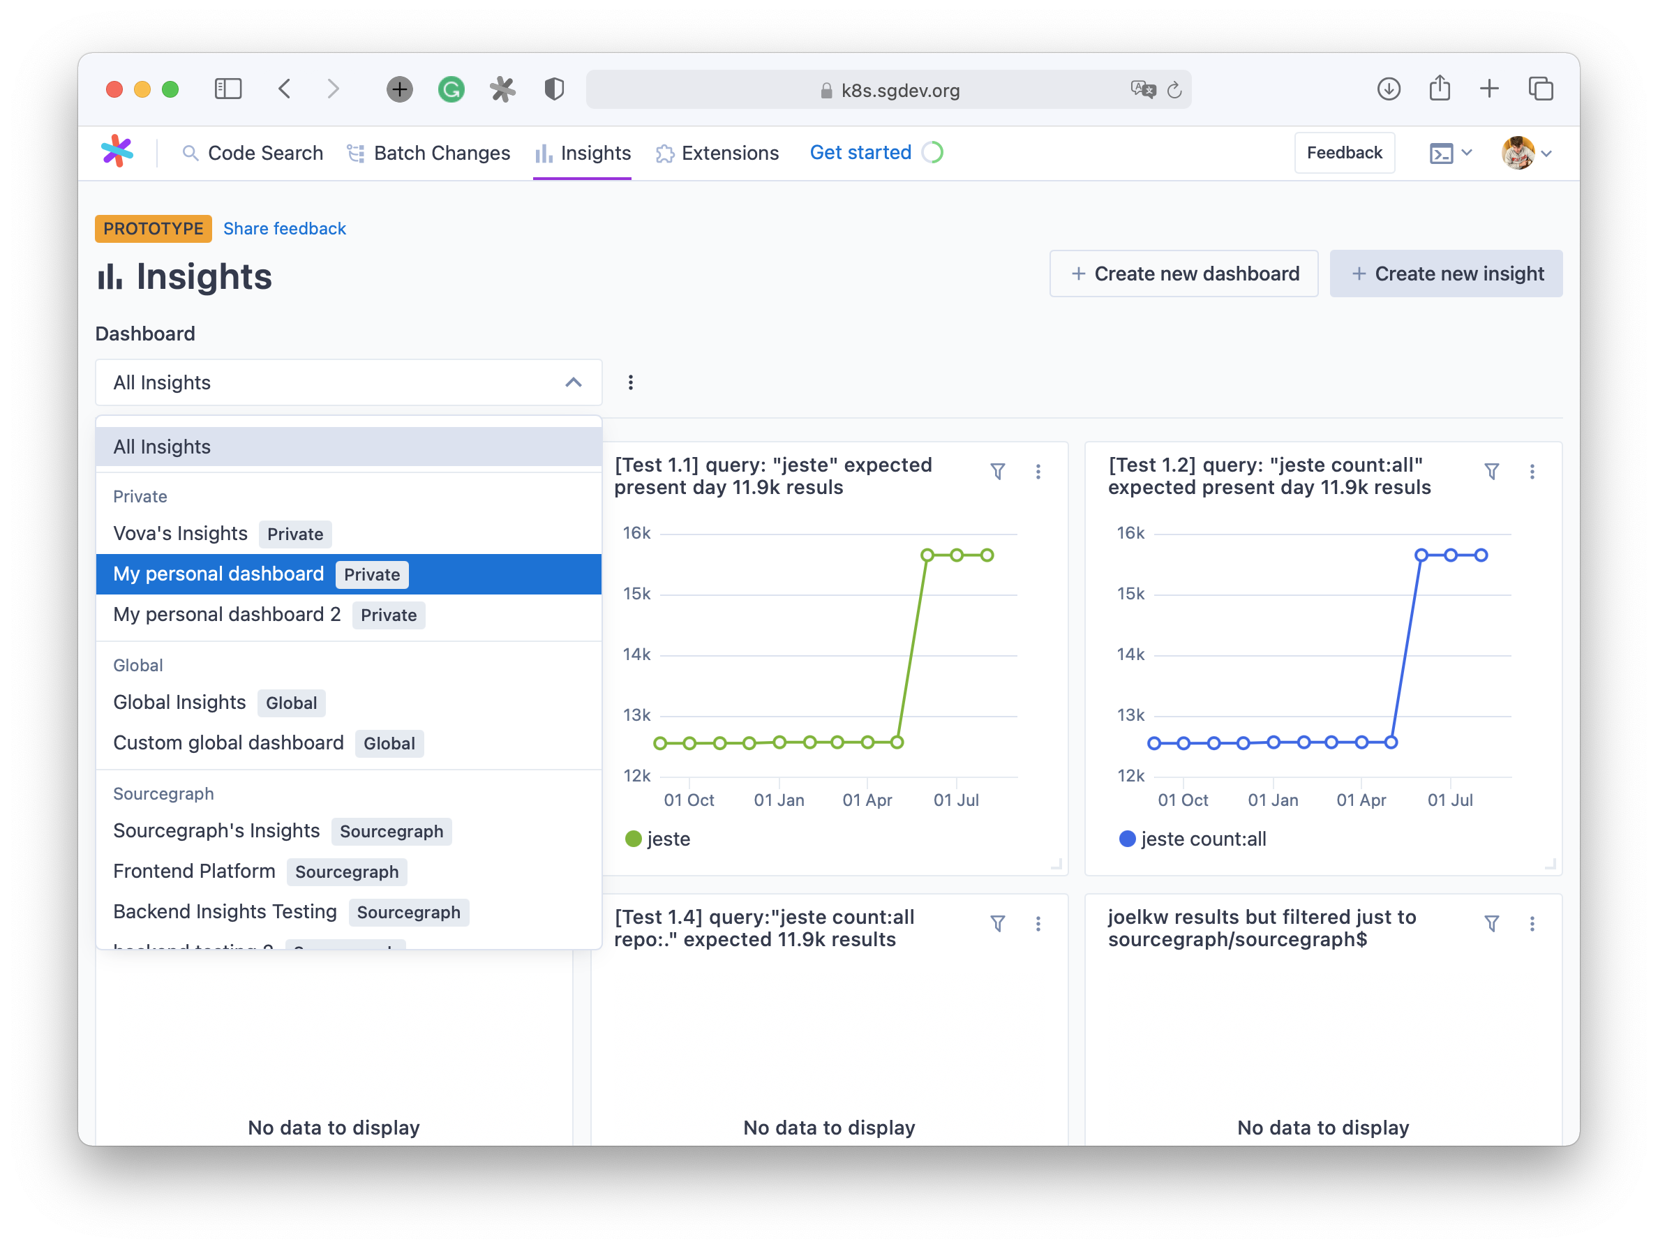Viewport: 1658px width, 1249px height.
Task: Open filter icon on Test 1.4 insight
Action: click(998, 924)
